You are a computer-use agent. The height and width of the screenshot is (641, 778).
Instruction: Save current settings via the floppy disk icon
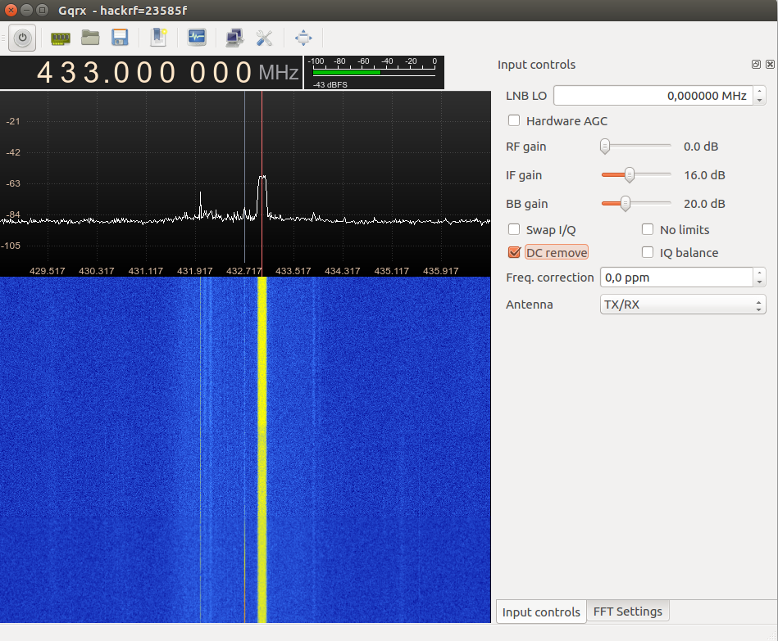coord(120,38)
